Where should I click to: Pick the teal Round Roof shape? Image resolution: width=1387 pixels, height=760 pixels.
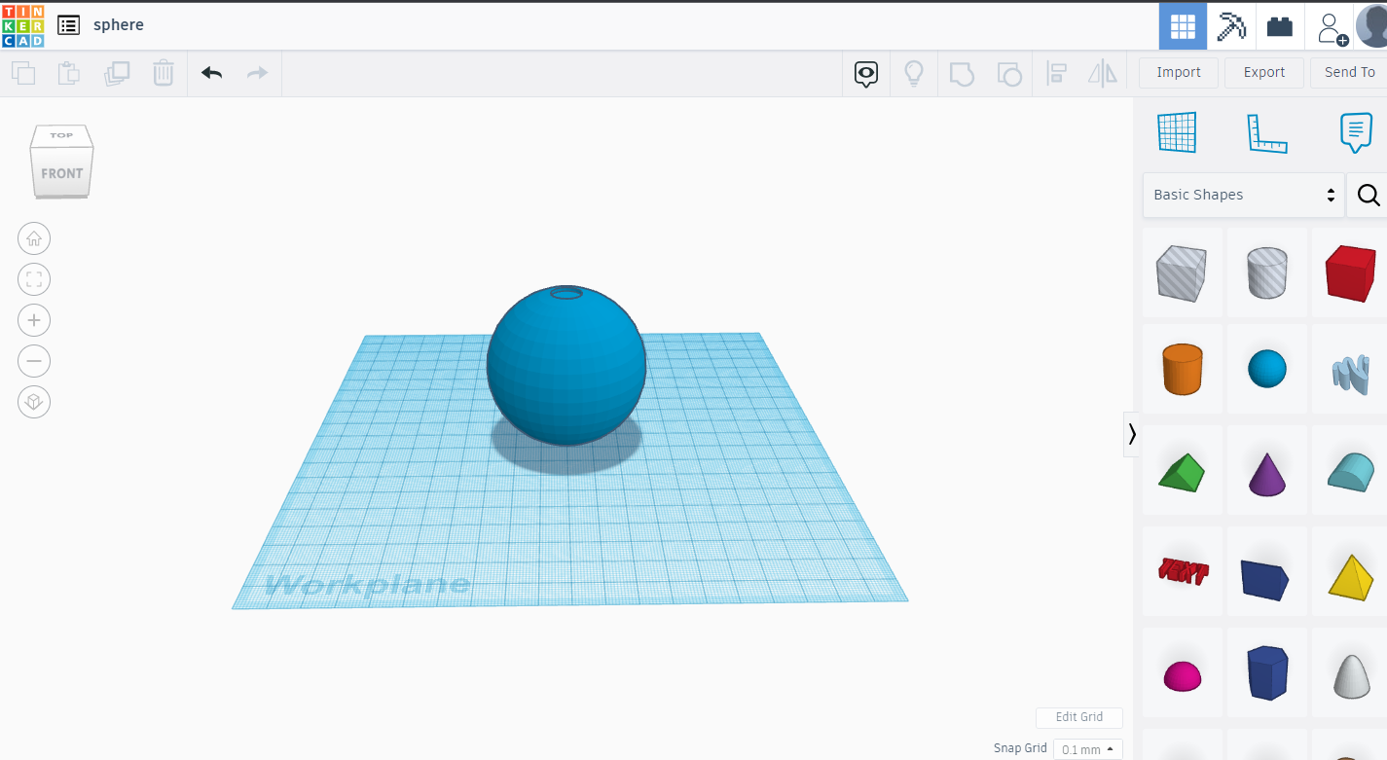(1350, 472)
